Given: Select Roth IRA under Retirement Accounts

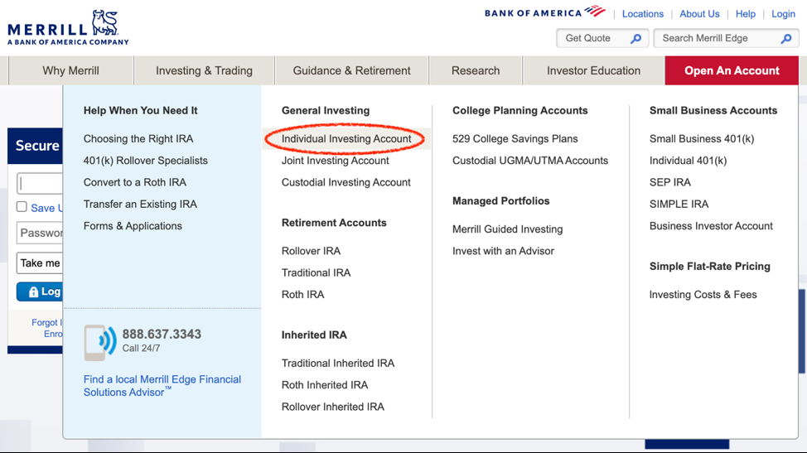Looking at the screenshot, I should (x=302, y=295).
